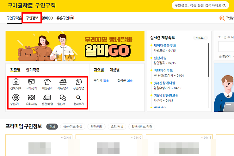The height and width of the screenshot is (156, 234).
Task: Open the 구인정보 menu tab
Action: coord(32,18)
